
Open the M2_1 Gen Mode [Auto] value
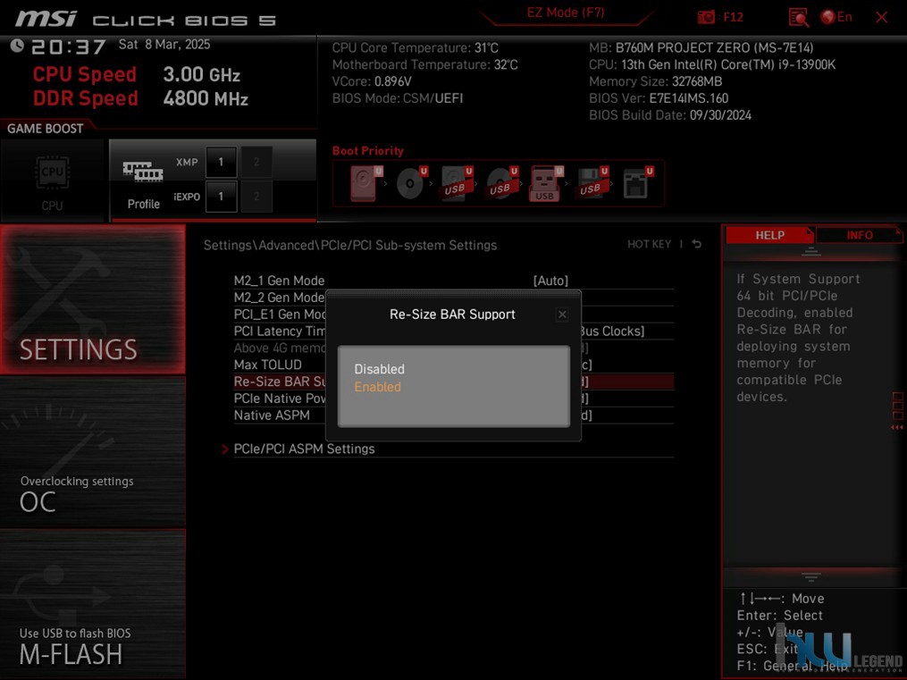tap(550, 281)
